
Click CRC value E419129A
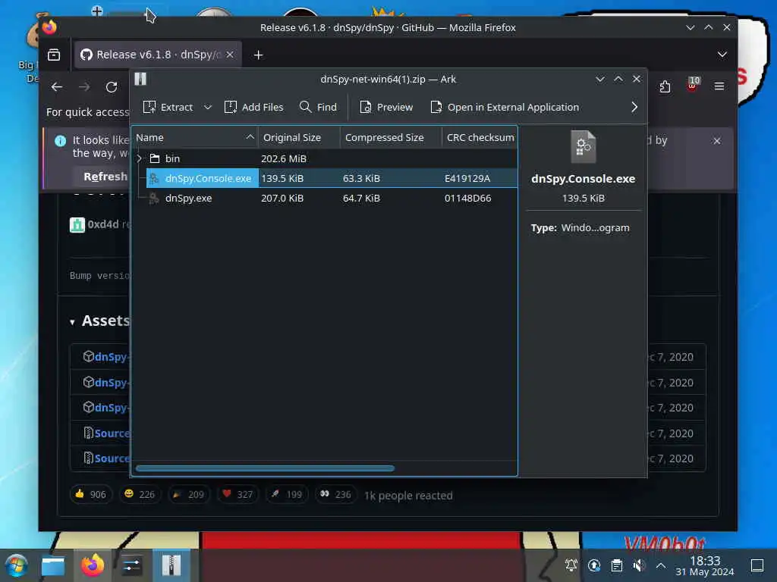tap(467, 178)
